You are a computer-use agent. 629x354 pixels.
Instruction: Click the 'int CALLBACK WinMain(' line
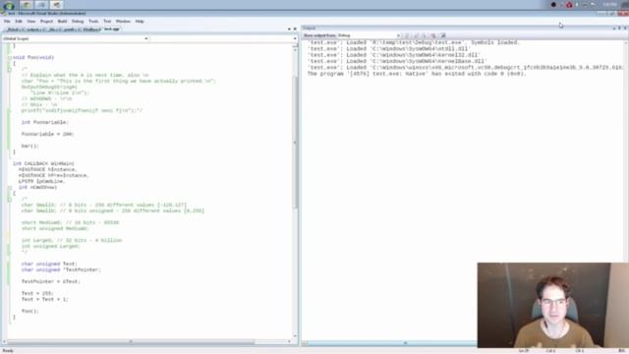43,163
